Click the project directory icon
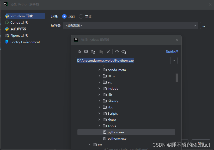Viewport: 214px width, 150px height. point(93,52)
